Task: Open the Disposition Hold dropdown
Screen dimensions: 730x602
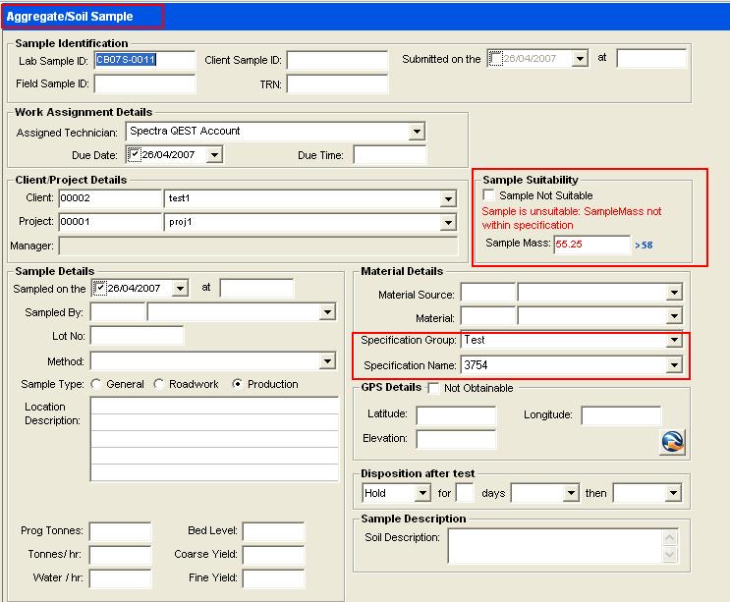Action: pyautogui.click(x=422, y=493)
